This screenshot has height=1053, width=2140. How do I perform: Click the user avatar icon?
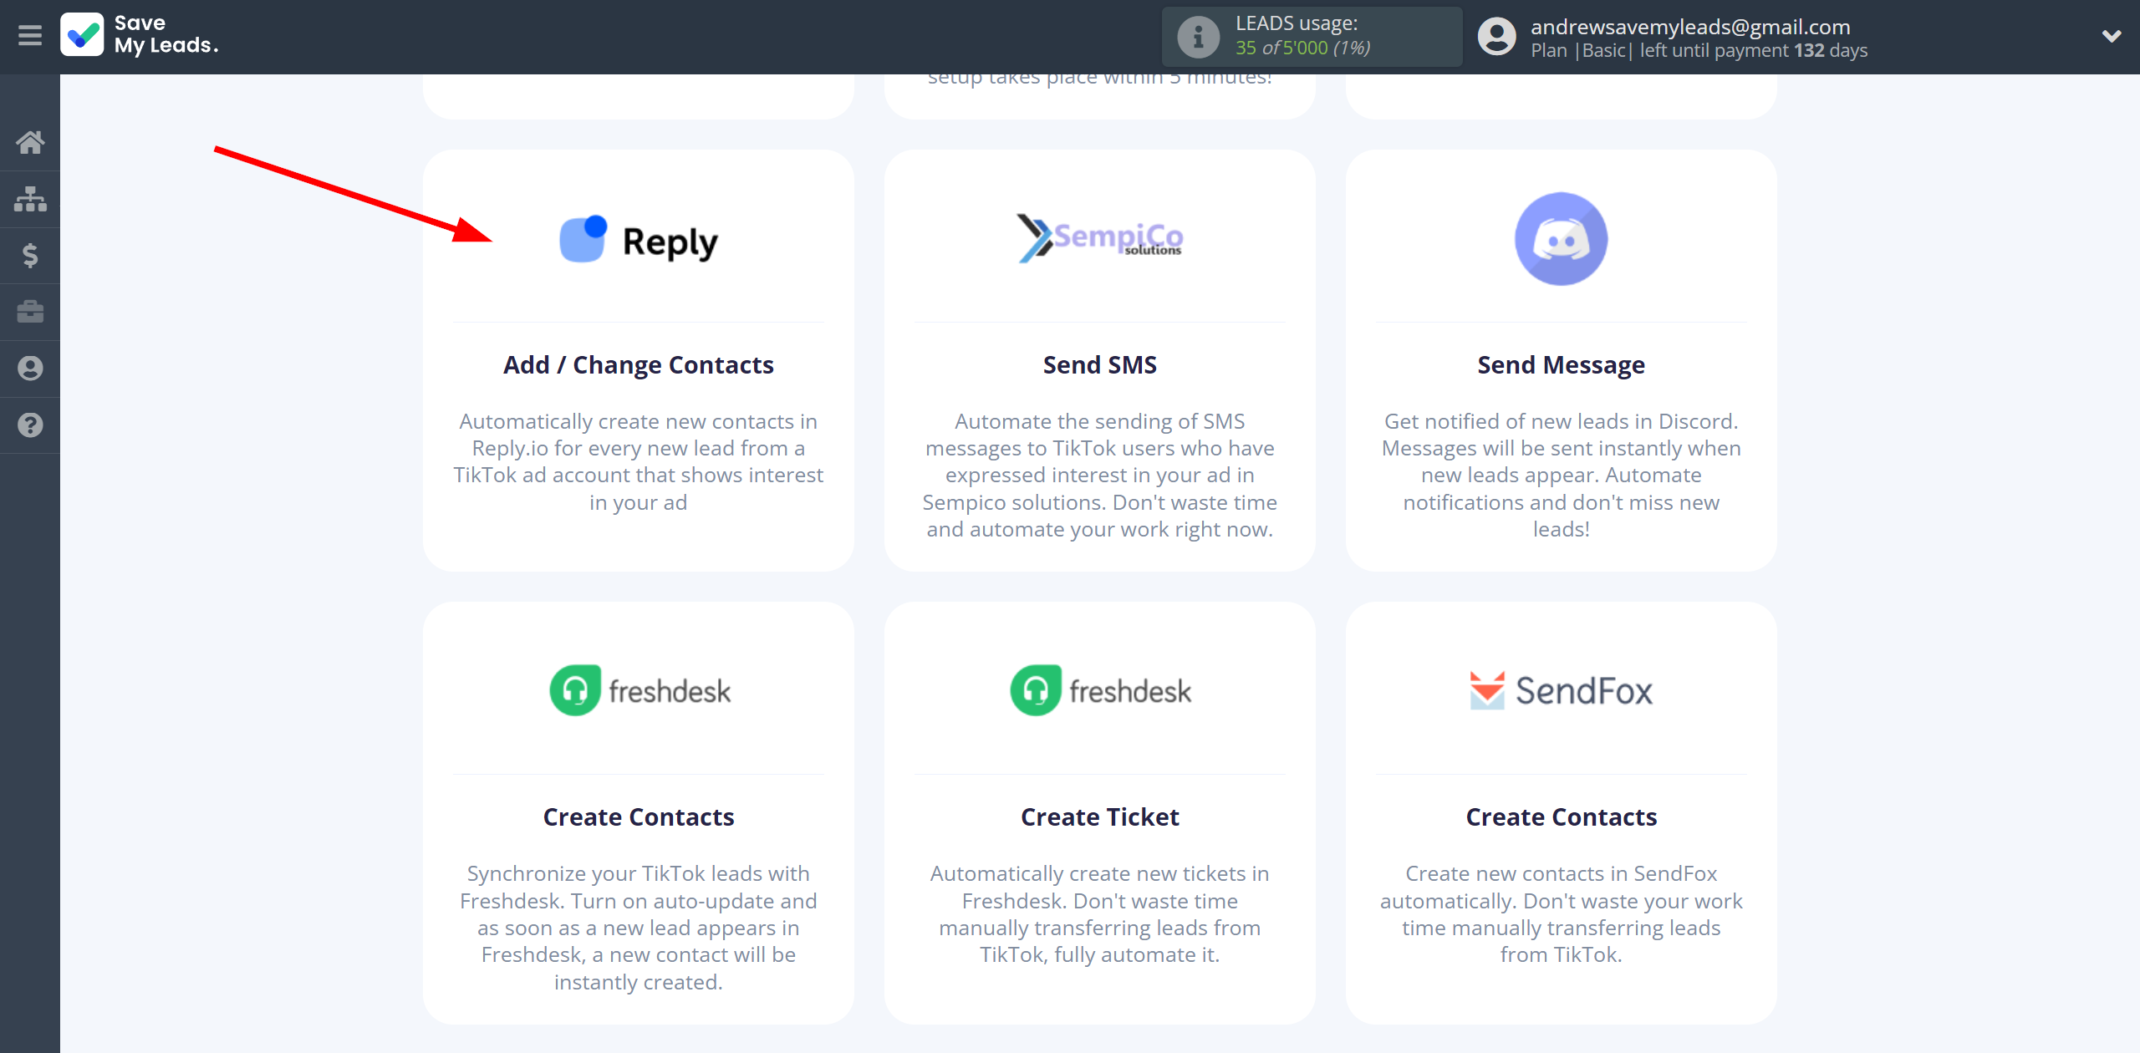pos(1496,37)
